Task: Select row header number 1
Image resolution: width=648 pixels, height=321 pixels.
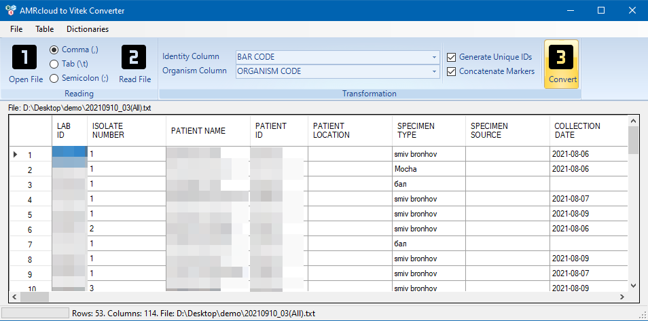Action: 31,155
